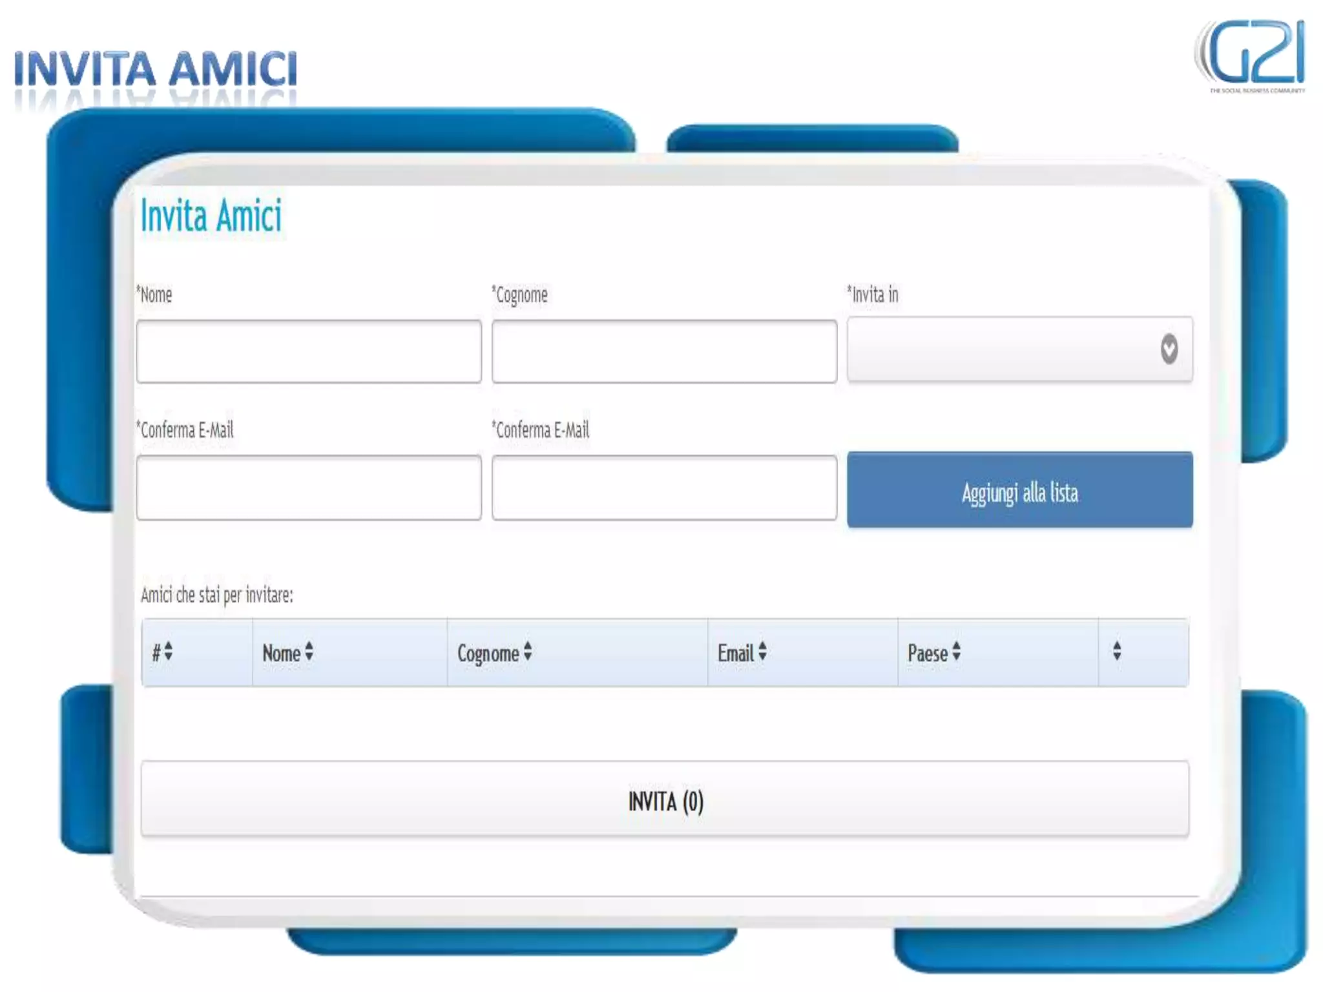This screenshot has height=992, width=1323.
Task: Click sort arrows in the last unlabeled column
Action: [1117, 651]
